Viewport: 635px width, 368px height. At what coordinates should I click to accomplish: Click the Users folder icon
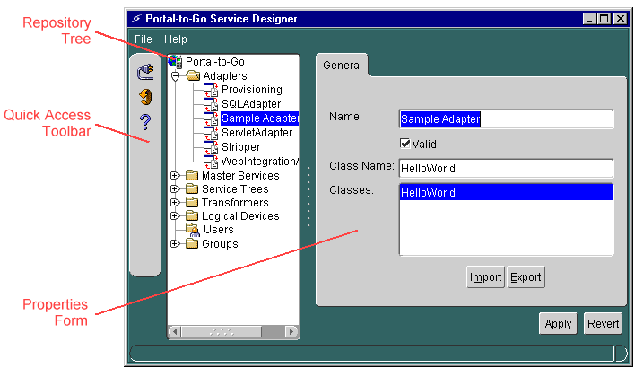[x=193, y=230]
